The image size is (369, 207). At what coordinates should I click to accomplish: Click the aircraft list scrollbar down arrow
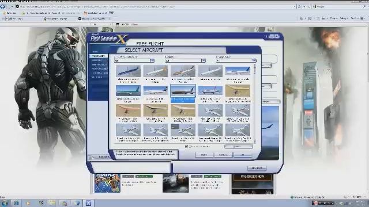(255, 141)
